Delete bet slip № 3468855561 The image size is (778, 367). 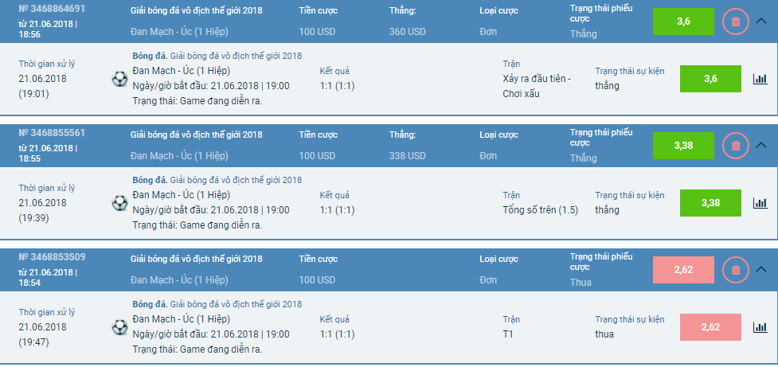735,146
